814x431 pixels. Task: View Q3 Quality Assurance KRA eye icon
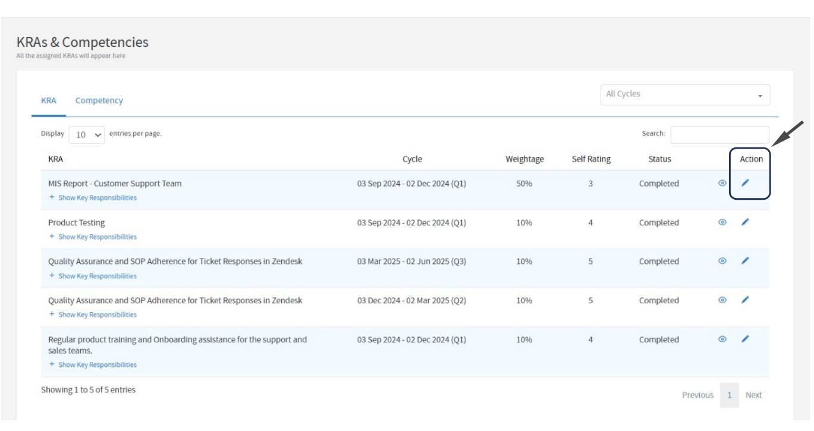[722, 261]
